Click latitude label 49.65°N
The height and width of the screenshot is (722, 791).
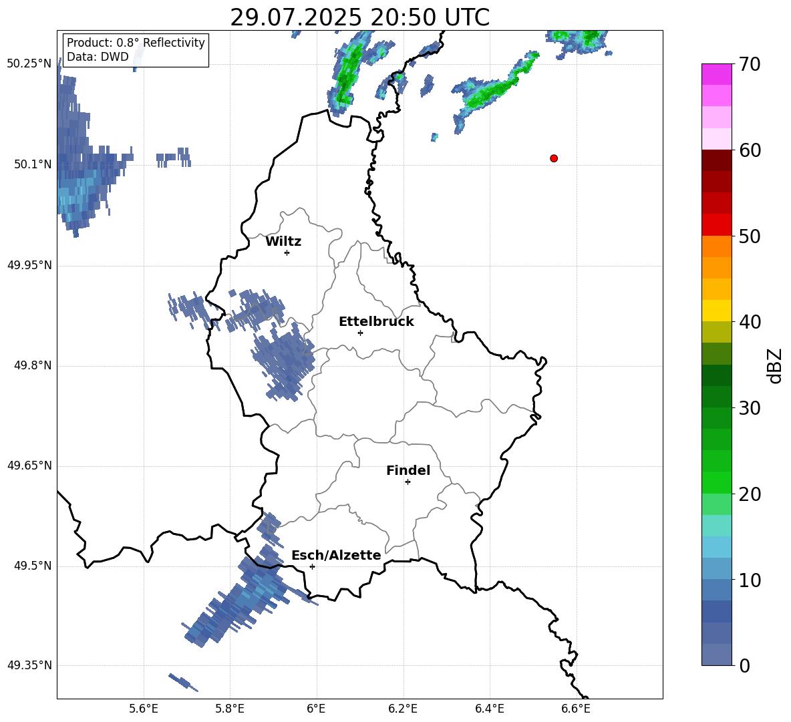point(29,465)
